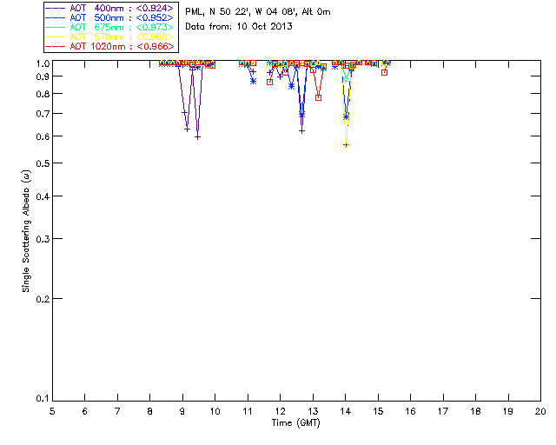556x445 pixels.
Task: Click the green dashed line sample in legend
Action: [x=56, y=27]
